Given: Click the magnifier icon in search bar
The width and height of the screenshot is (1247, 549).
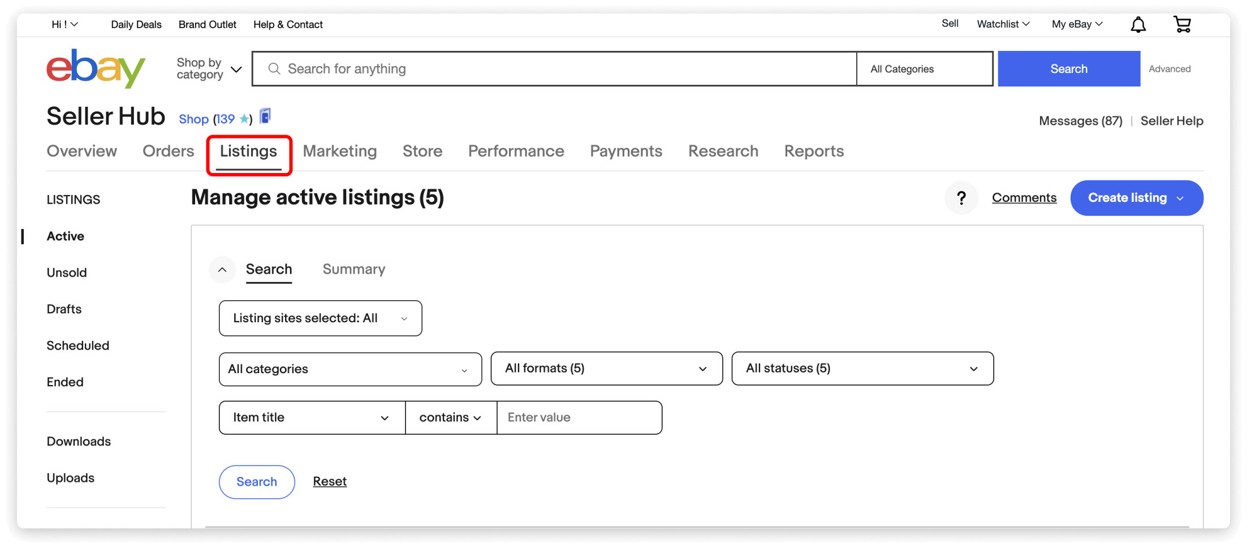Looking at the screenshot, I should [274, 69].
